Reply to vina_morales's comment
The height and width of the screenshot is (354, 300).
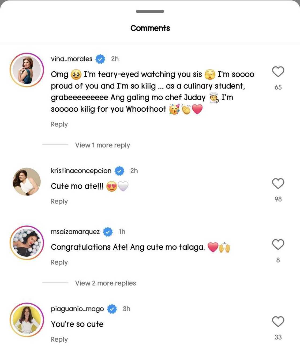pos(59,124)
